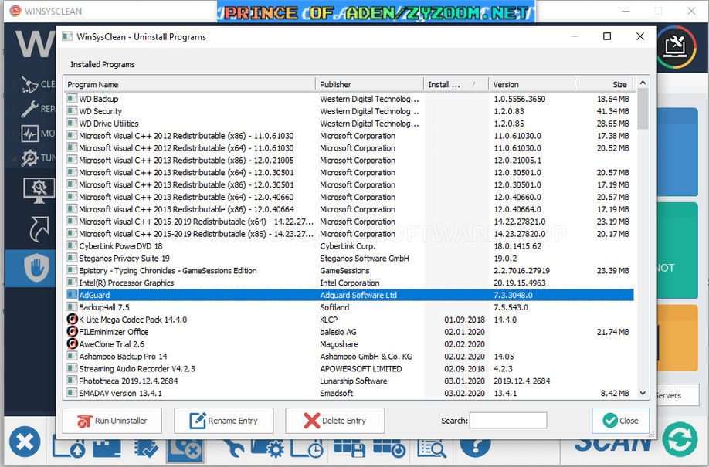Click the blue panel tile behind the dialog's right edge
This screenshot has height=467, width=709.
(677, 151)
